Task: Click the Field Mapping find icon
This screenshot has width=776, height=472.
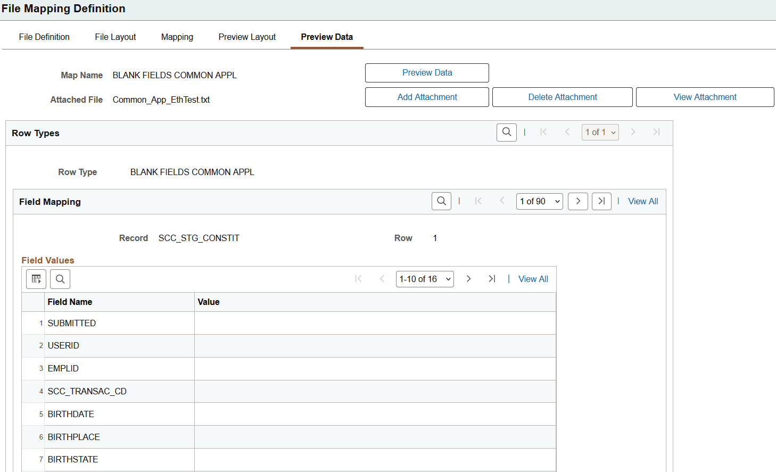Action: [441, 201]
